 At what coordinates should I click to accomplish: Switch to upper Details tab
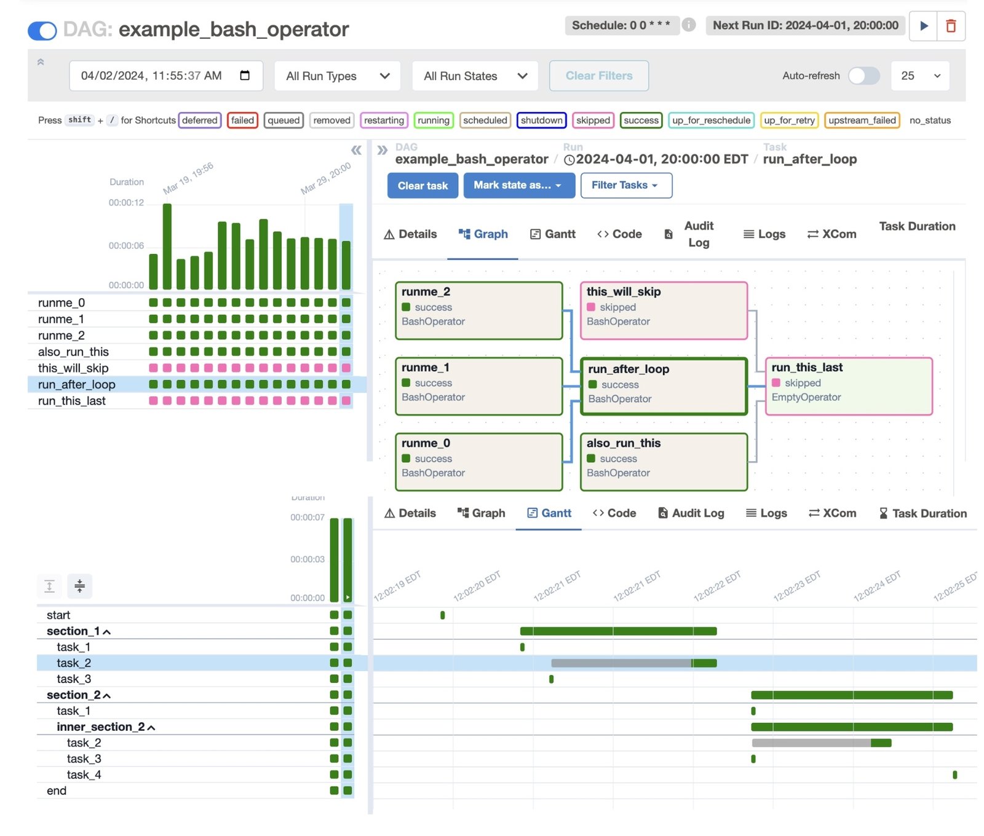tap(410, 234)
